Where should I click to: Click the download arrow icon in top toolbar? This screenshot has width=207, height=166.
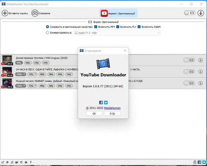click(x=201, y=13)
